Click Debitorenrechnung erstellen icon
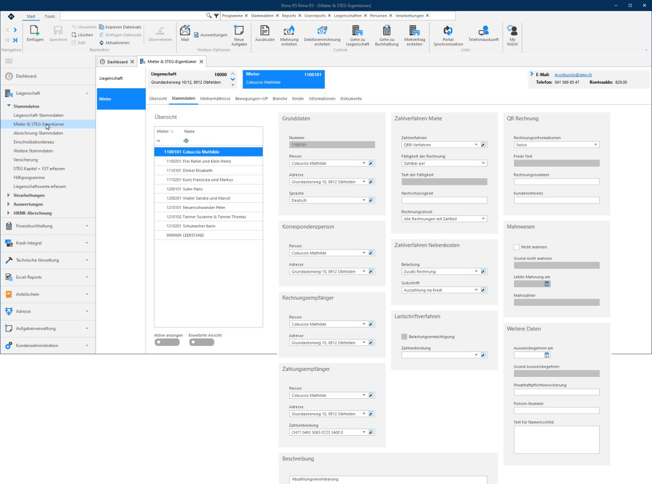Screen dimensions: 652x484 [322, 30]
